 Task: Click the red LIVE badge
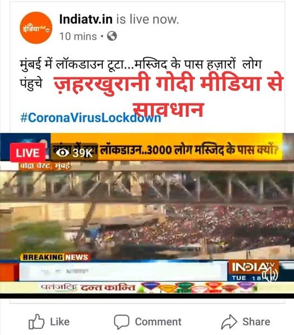[x=27, y=153]
